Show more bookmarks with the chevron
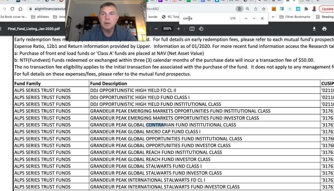Screen dimensions: 334x191 [x=273, y=17]
